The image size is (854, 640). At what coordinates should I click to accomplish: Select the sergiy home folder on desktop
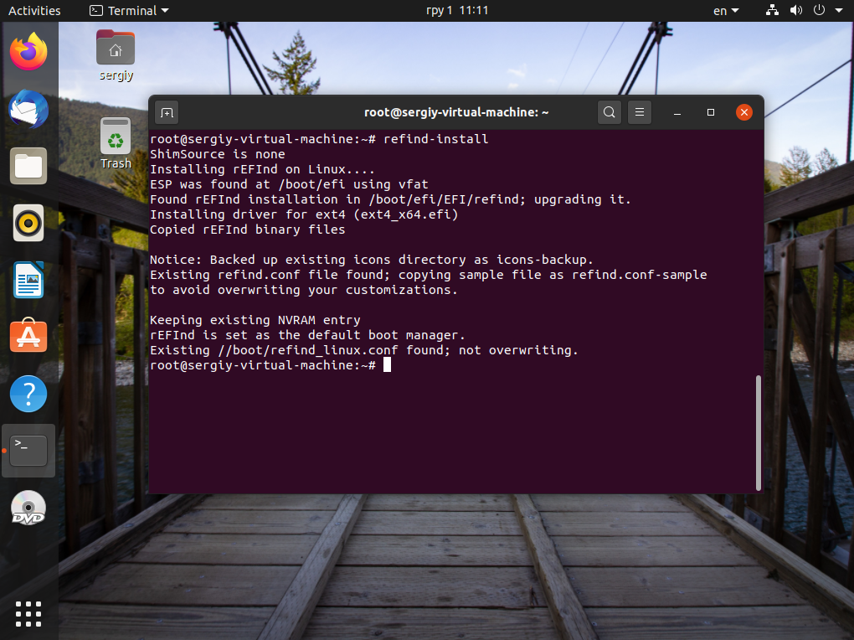point(116,55)
